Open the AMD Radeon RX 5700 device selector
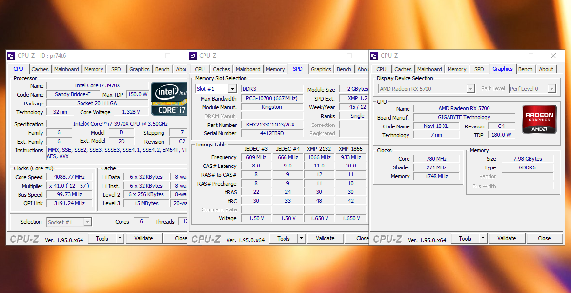The height and width of the screenshot is (293, 571). pyautogui.click(x=470, y=89)
